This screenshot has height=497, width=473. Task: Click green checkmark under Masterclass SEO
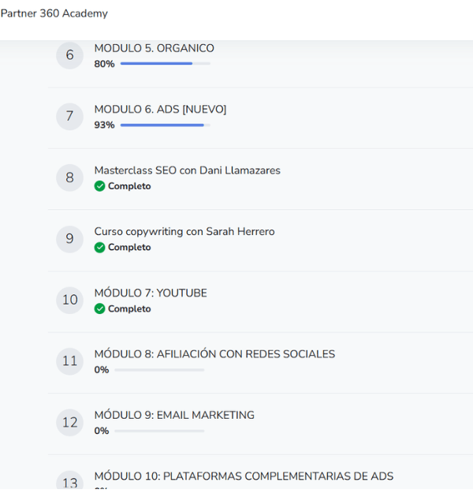99,186
